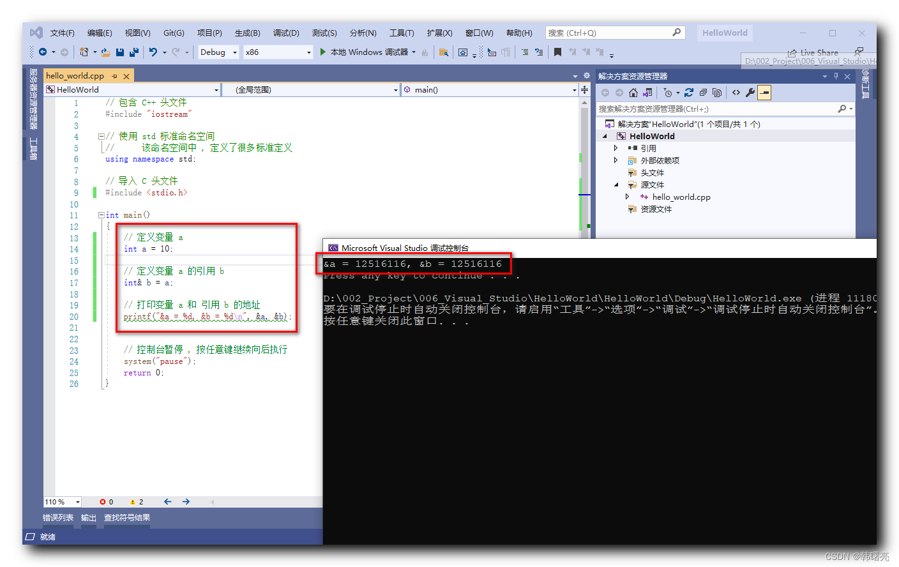Open the 服务器资源管理器 side tab
899x567 pixels.
(33, 99)
